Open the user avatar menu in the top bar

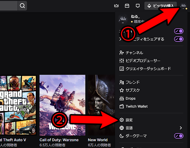click(183, 6)
